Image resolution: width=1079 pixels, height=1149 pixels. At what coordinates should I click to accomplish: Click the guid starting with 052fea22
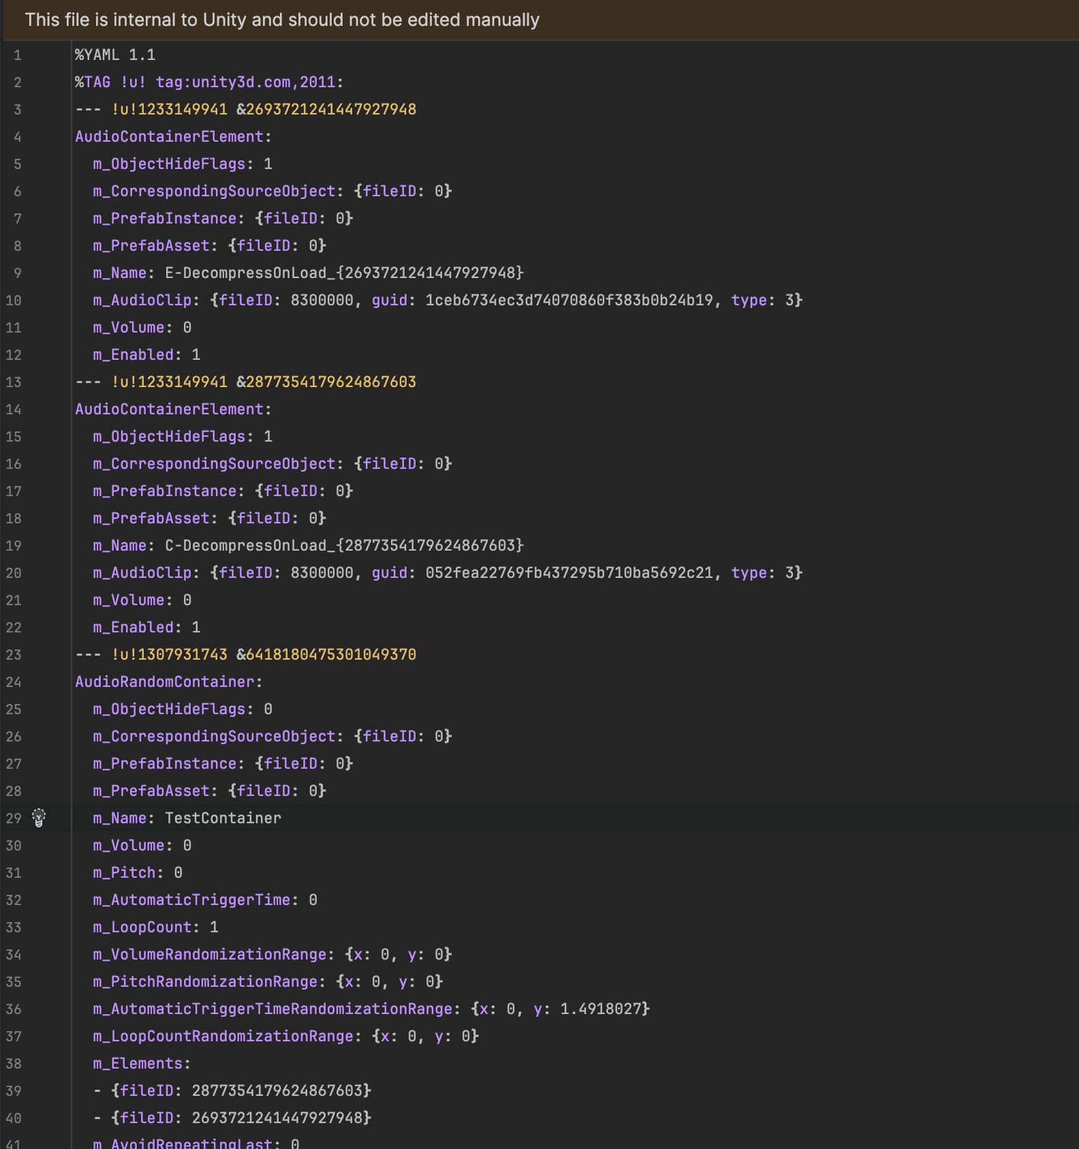[x=569, y=573]
